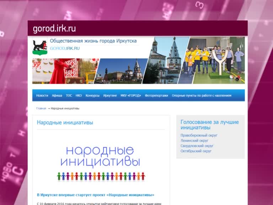Open Опорные пункты по работе с населением

pyautogui.click(x=202, y=95)
